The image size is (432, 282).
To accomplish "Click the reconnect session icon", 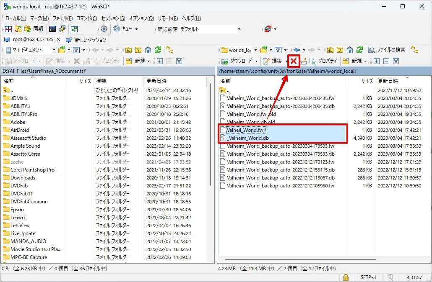I will [x=268, y=29].
